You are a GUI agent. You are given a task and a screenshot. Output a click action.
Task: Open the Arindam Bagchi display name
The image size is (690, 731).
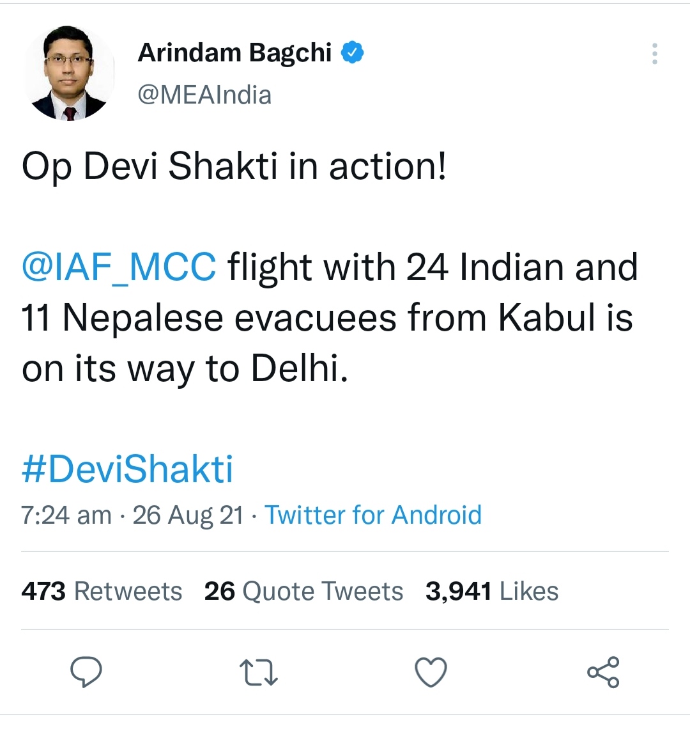pyautogui.click(x=234, y=52)
